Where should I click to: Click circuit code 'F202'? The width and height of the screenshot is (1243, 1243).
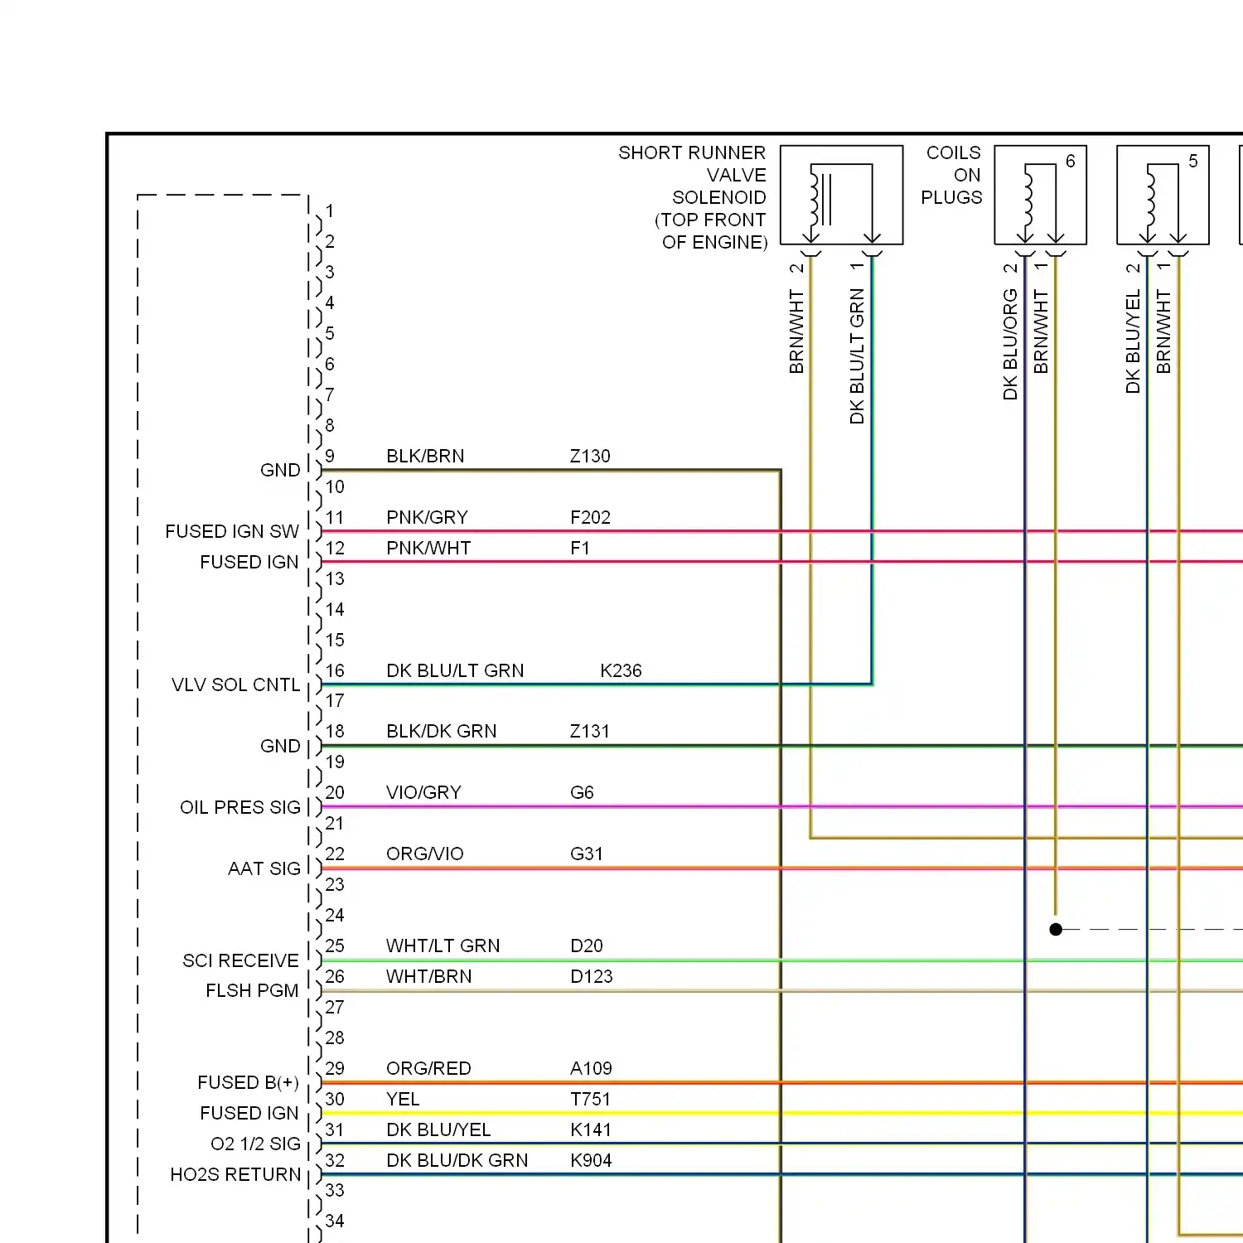tap(590, 517)
